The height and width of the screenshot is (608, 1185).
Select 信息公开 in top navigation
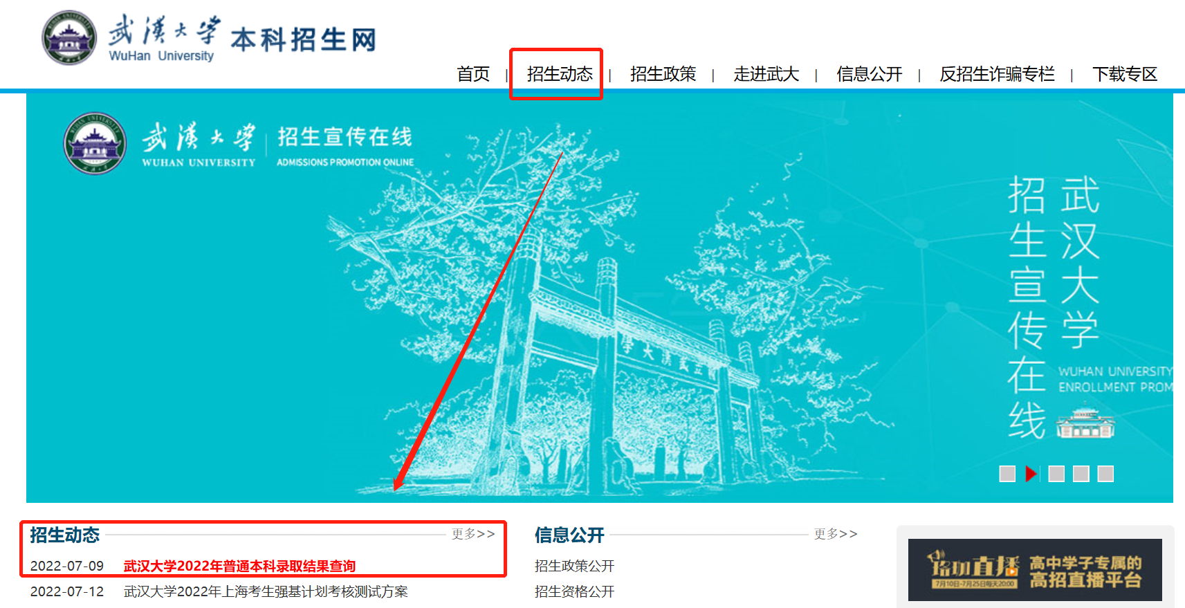pos(869,74)
